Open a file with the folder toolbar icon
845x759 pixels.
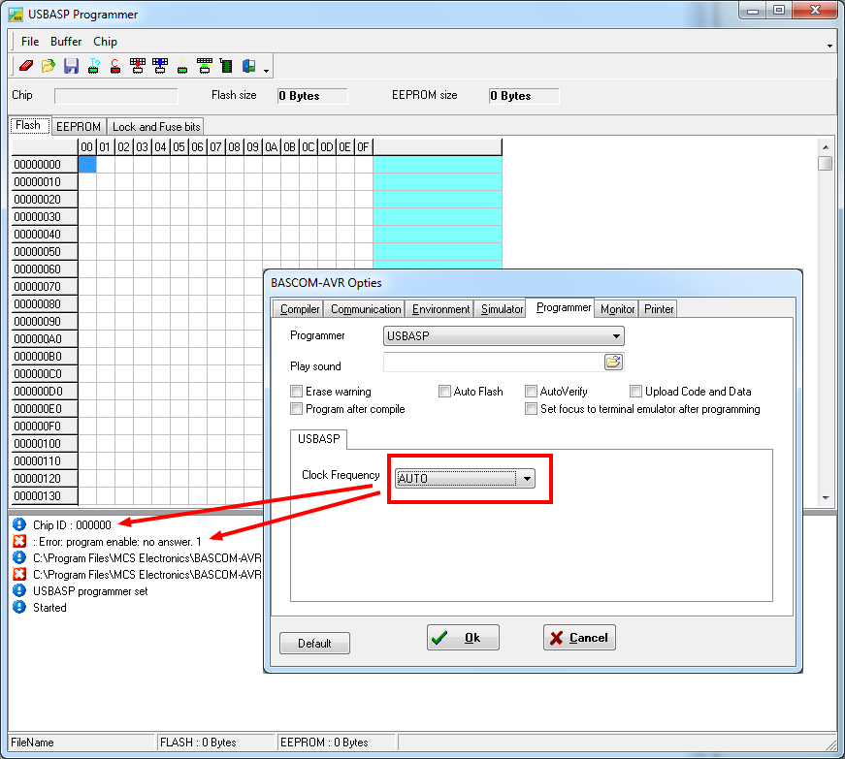pyautogui.click(x=49, y=66)
